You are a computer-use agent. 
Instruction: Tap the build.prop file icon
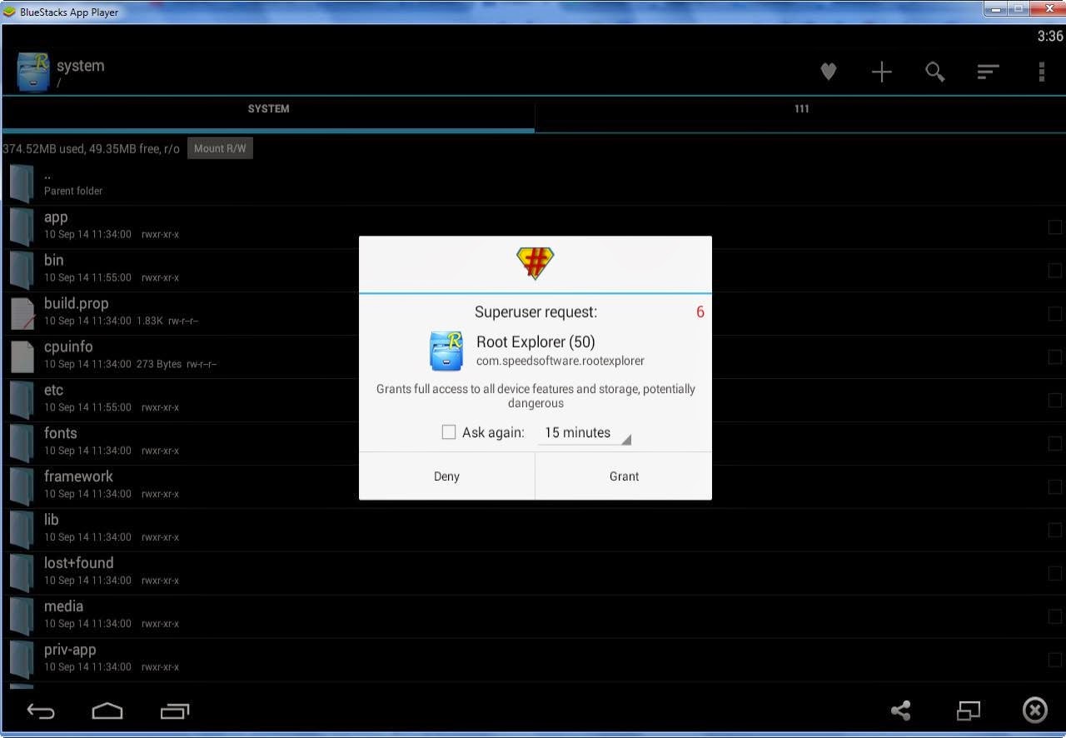pos(22,313)
